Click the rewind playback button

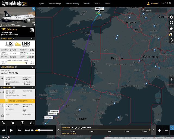[x=4, y=130]
